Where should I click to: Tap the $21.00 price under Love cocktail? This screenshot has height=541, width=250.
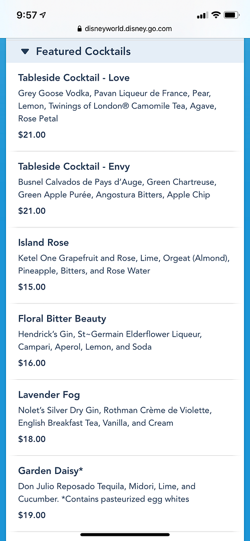pyautogui.click(x=32, y=135)
